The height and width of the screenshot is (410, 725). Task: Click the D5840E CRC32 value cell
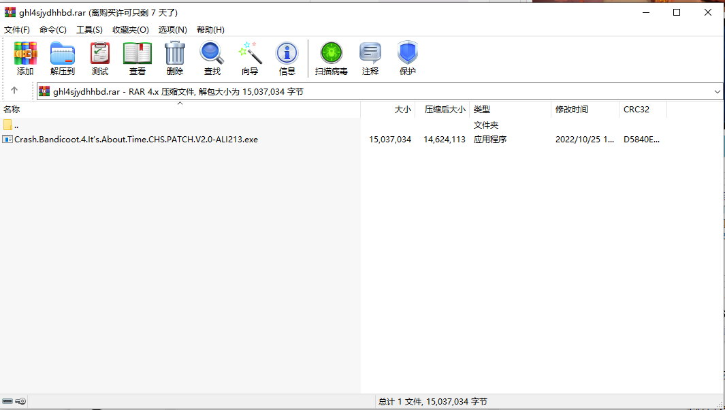point(641,140)
